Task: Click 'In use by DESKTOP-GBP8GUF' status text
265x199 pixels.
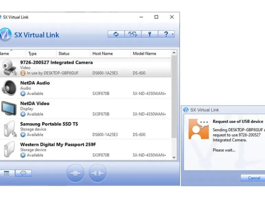Action: 53,73
